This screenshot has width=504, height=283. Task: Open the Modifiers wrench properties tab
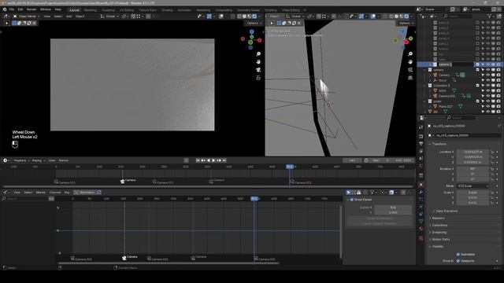tap(421, 192)
